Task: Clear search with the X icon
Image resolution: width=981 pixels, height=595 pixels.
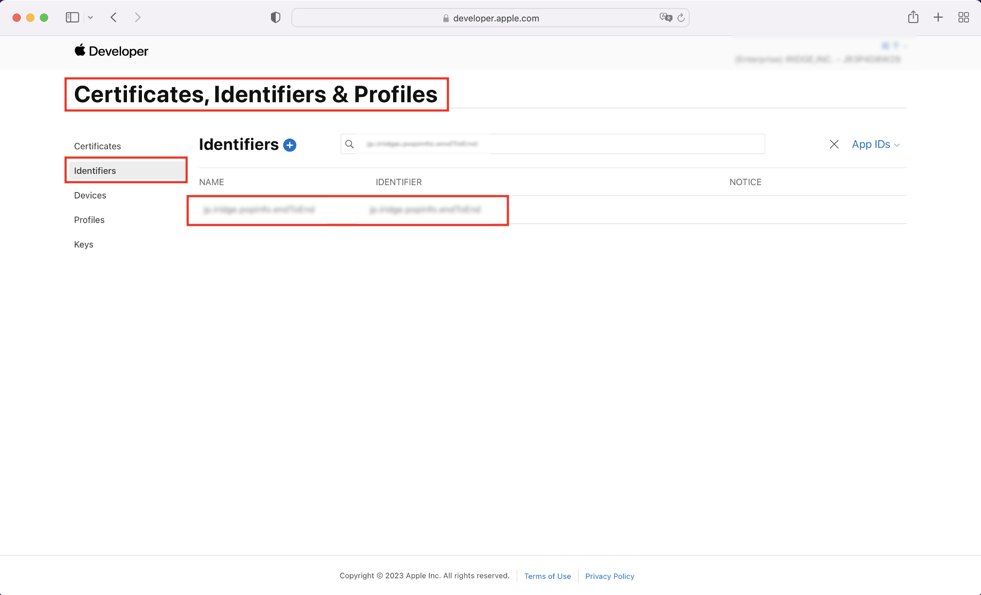Action: pos(834,144)
